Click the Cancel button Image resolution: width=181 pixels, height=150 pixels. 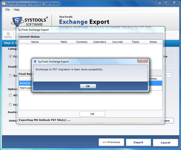pyautogui.click(x=165, y=143)
